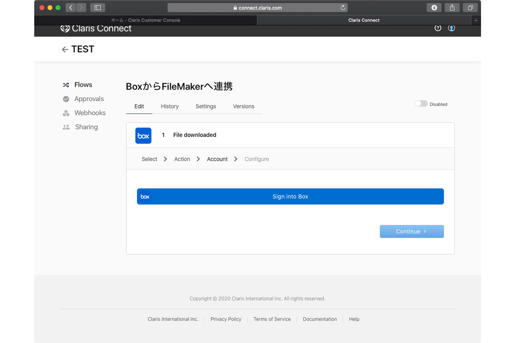
Task: Switch to the History tab
Action: coord(170,106)
